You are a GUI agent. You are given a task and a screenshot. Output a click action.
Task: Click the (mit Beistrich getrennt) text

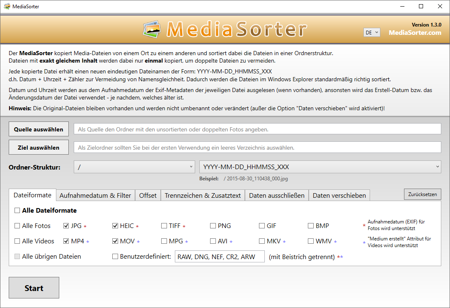(302, 257)
